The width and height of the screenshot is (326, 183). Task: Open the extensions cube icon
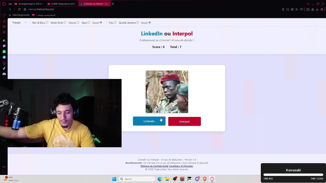pos(308,9)
